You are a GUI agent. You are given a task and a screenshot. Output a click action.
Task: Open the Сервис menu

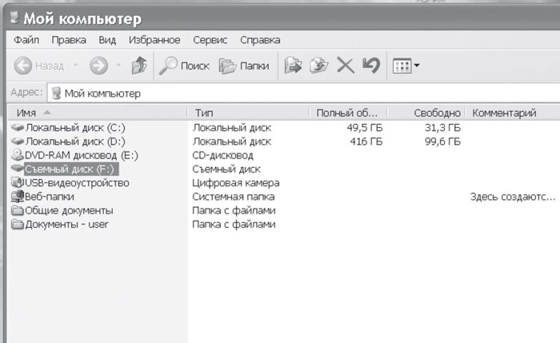210,40
